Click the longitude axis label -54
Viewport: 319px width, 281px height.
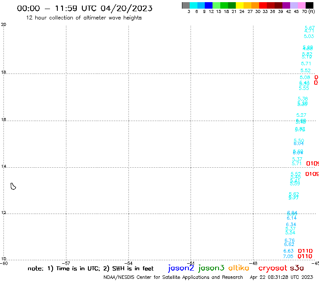pyautogui.click(x=128, y=263)
